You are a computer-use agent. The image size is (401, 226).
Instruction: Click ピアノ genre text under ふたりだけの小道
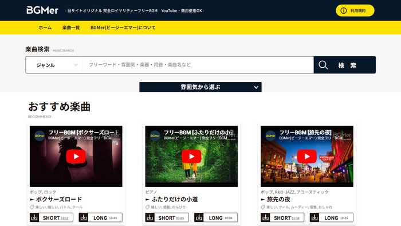pos(151,192)
